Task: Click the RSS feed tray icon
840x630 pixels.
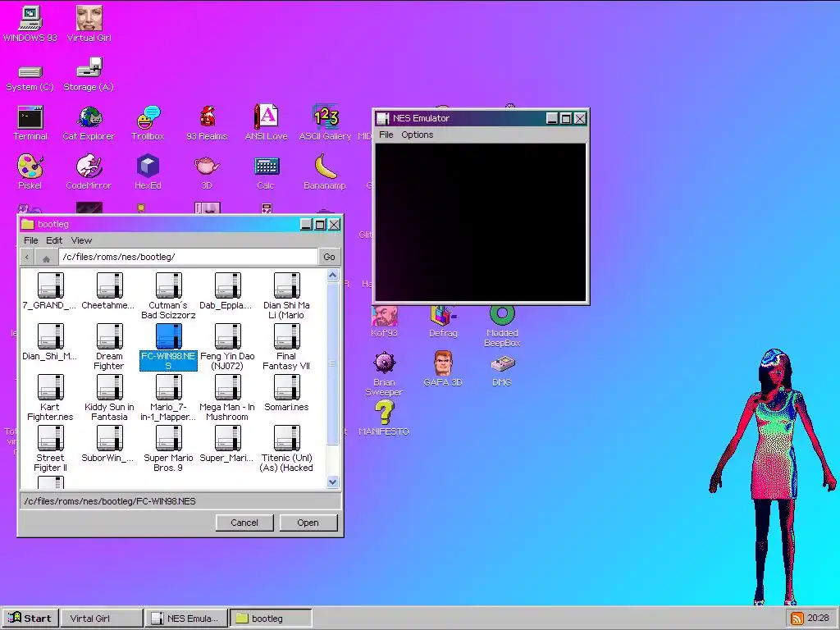Action: coord(797,619)
